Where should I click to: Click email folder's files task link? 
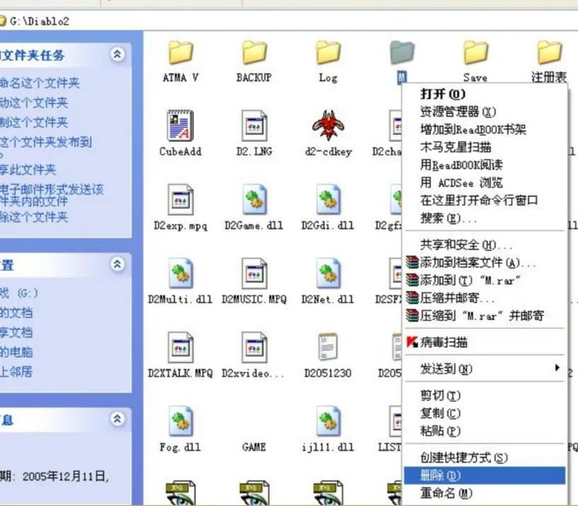point(52,195)
